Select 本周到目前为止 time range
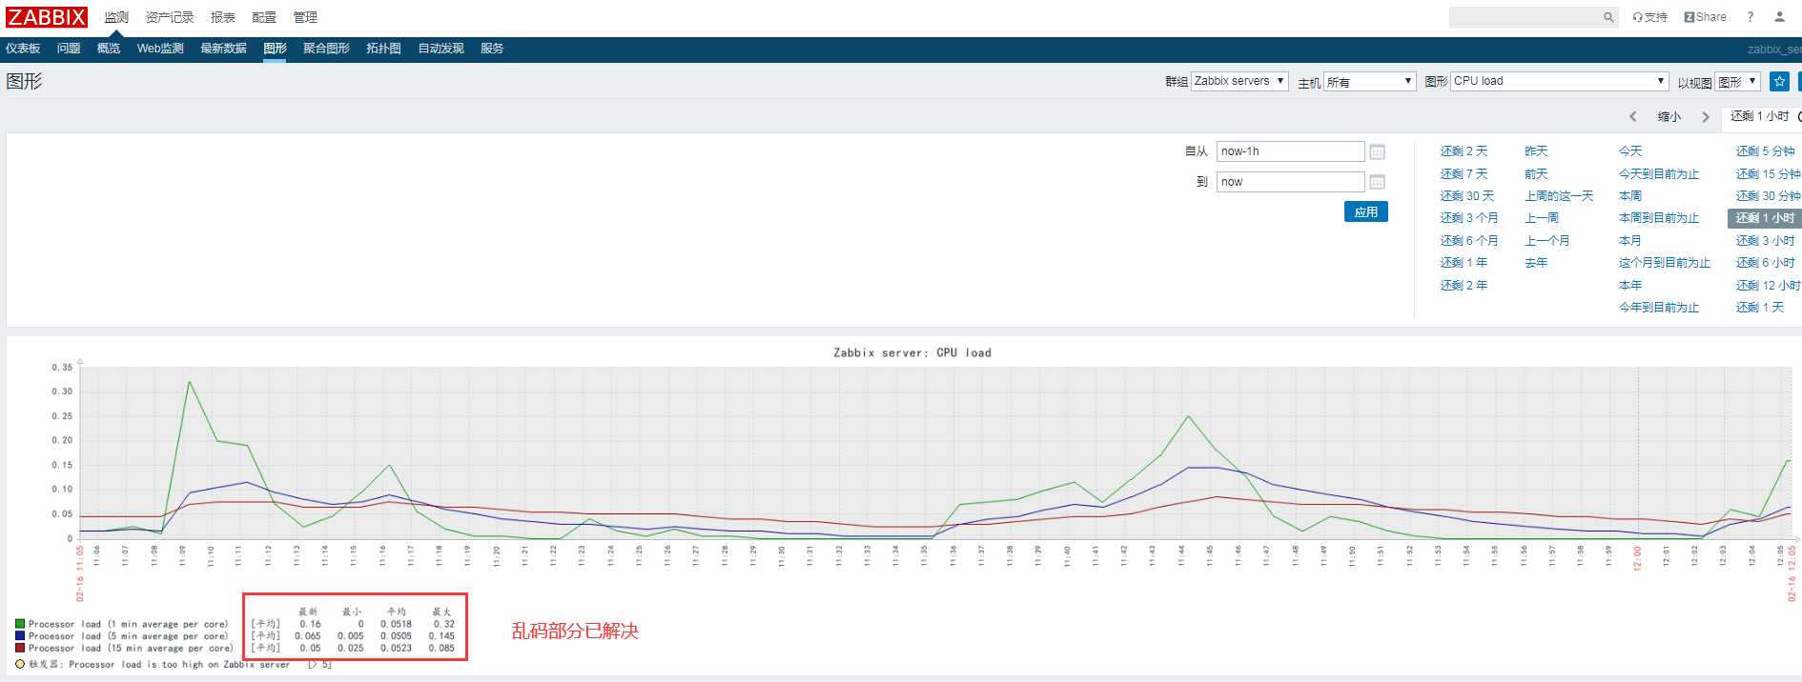This screenshot has width=1802, height=682. tap(1659, 218)
